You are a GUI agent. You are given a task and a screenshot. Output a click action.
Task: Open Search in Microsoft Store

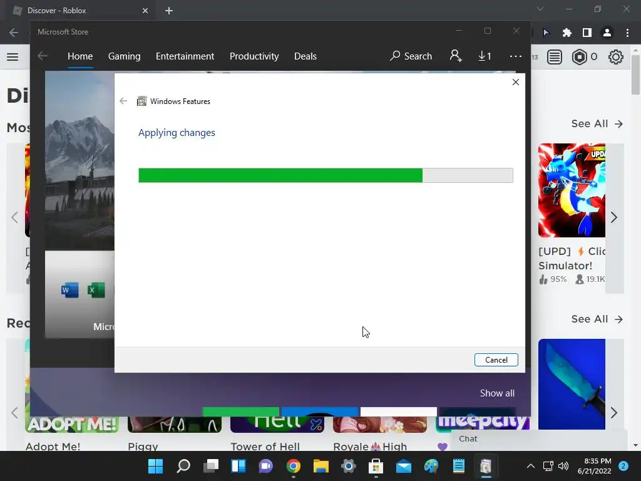(x=411, y=56)
